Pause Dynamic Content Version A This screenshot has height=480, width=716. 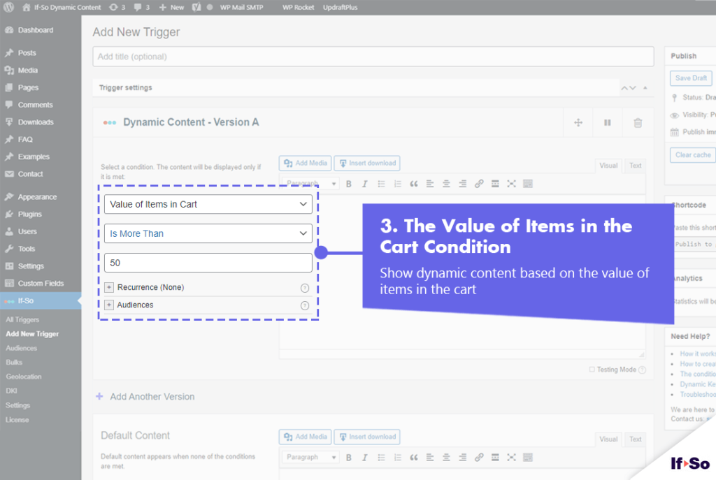[608, 122]
